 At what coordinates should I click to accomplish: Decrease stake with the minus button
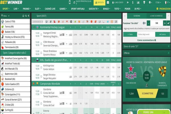[x=148, y=23]
